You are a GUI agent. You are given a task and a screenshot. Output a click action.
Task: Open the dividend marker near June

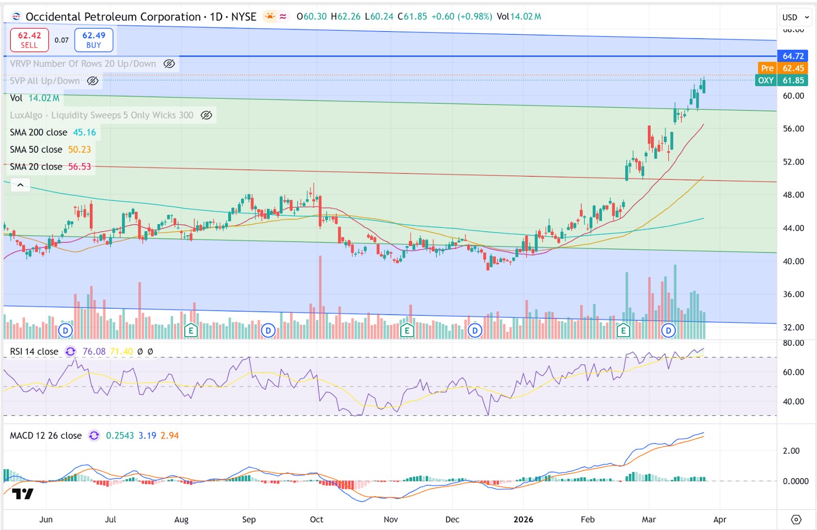tap(65, 330)
